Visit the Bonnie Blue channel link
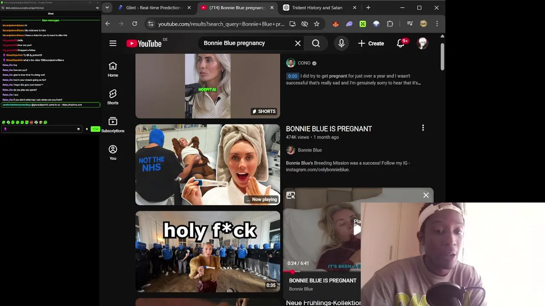 click(310, 150)
